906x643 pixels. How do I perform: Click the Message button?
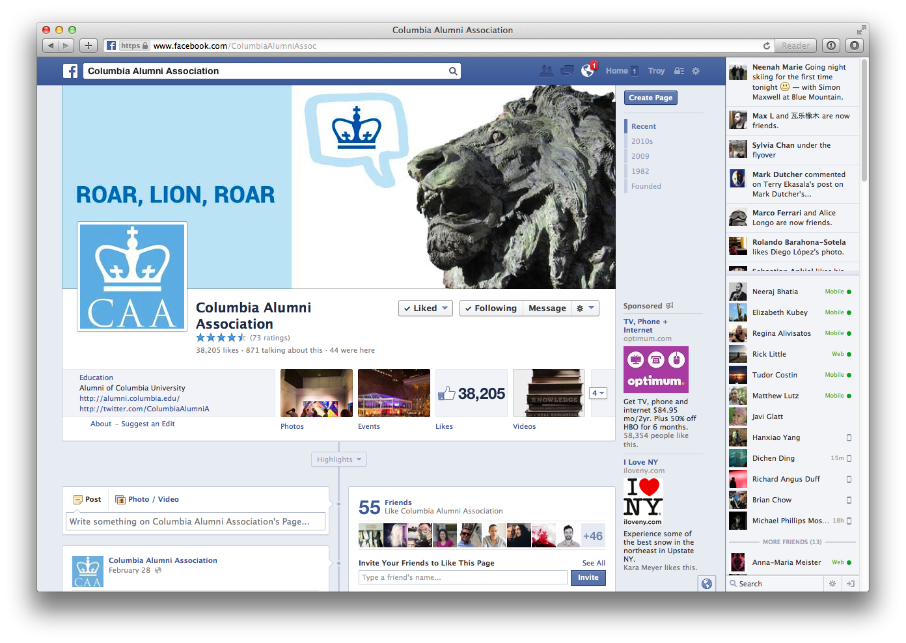(547, 308)
